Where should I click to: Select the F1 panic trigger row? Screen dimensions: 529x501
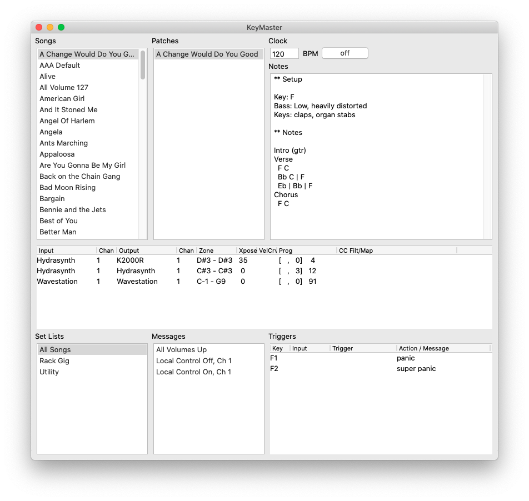coord(381,358)
